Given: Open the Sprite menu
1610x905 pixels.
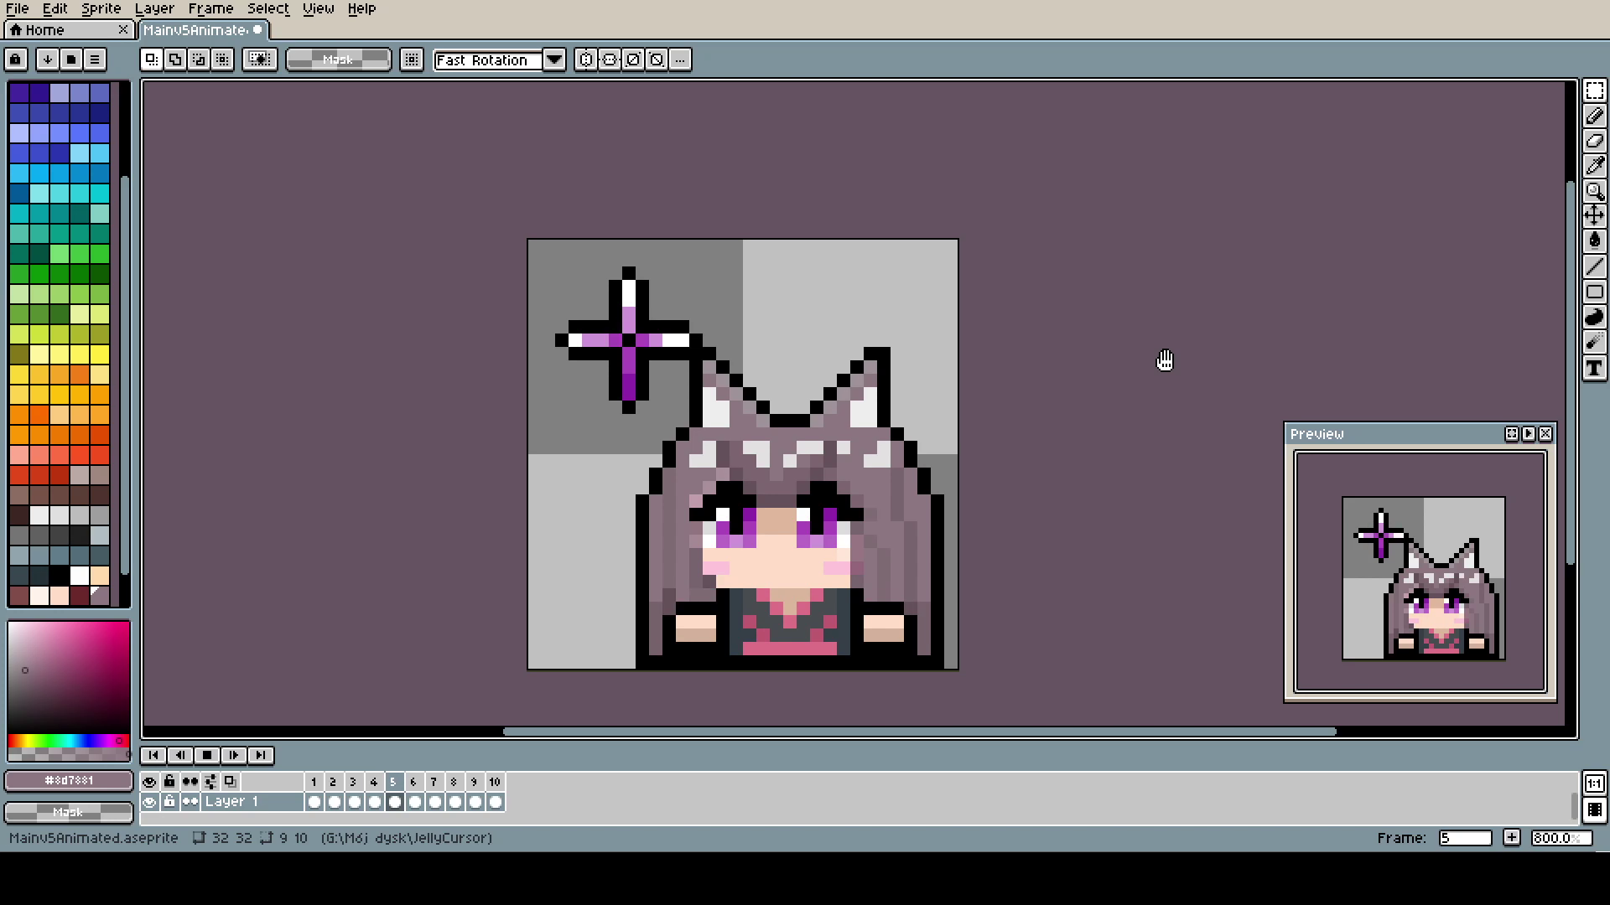Looking at the screenshot, I should point(101,8).
